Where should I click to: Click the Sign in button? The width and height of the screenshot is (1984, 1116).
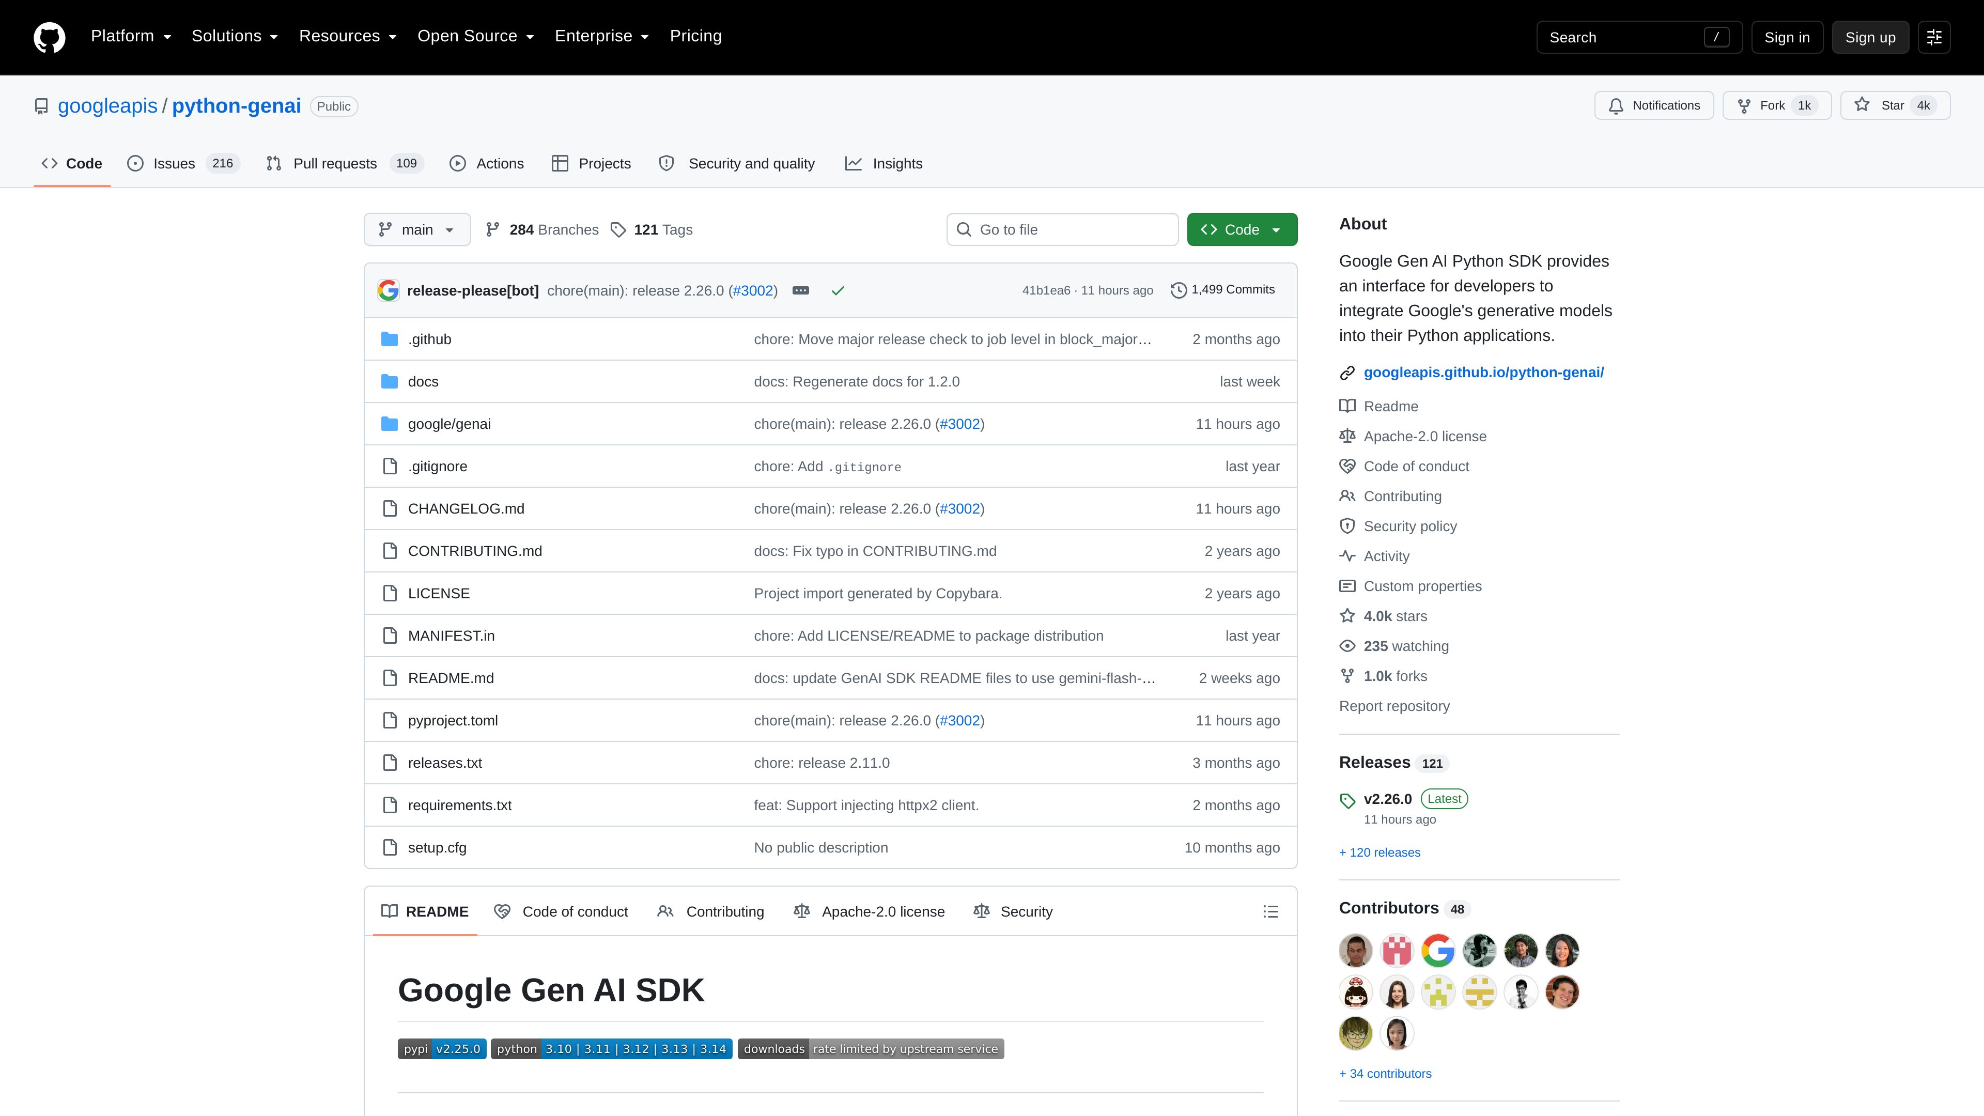(1787, 37)
